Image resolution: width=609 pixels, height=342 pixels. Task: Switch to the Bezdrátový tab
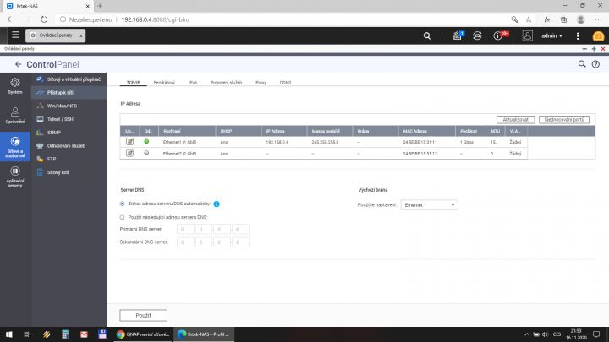click(164, 83)
